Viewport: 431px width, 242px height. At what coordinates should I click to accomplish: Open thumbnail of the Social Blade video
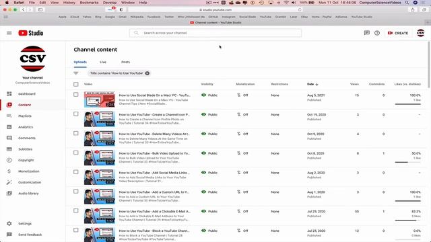[x=100, y=99]
